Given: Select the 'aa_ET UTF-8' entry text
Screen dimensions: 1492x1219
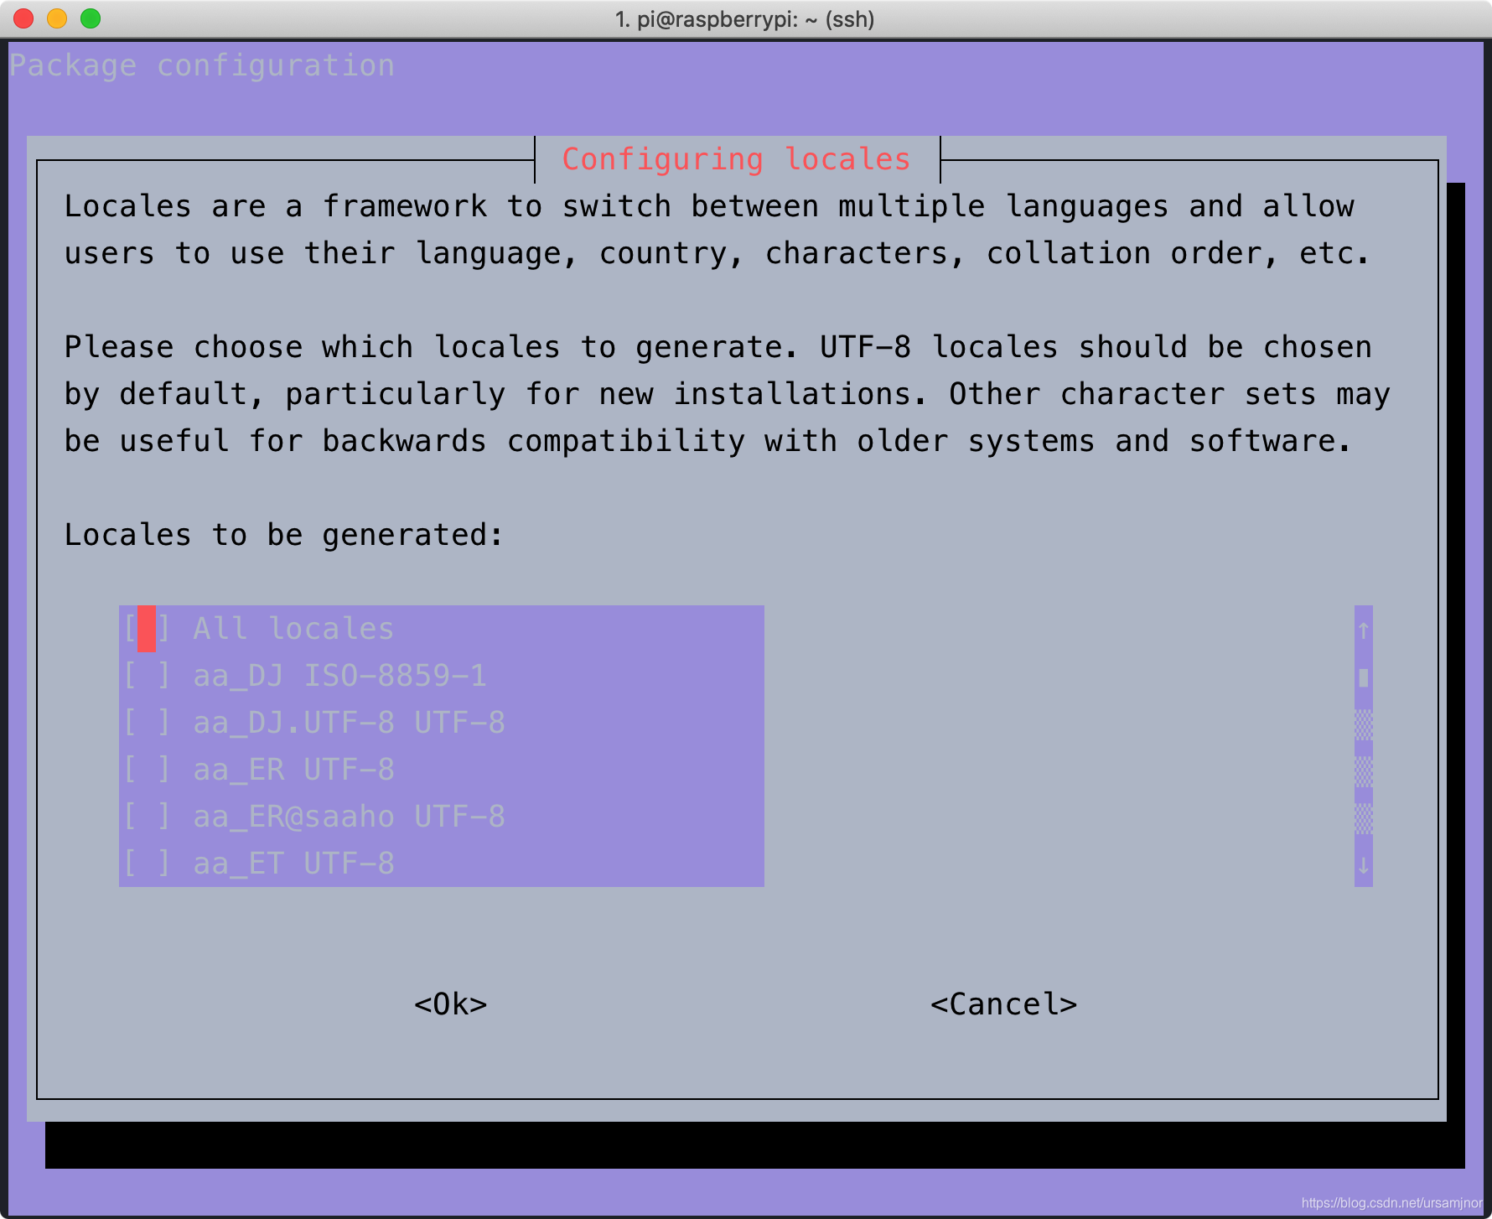Looking at the screenshot, I should [293, 864].
